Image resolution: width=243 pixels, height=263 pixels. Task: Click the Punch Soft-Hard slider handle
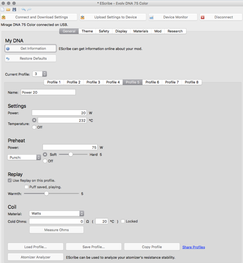tap(71, 154)
